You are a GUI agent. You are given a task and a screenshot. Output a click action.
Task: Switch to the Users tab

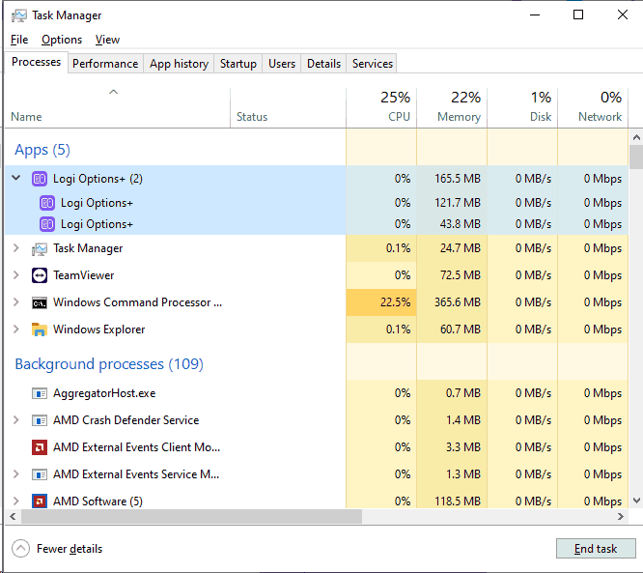[x=282, y=64]
